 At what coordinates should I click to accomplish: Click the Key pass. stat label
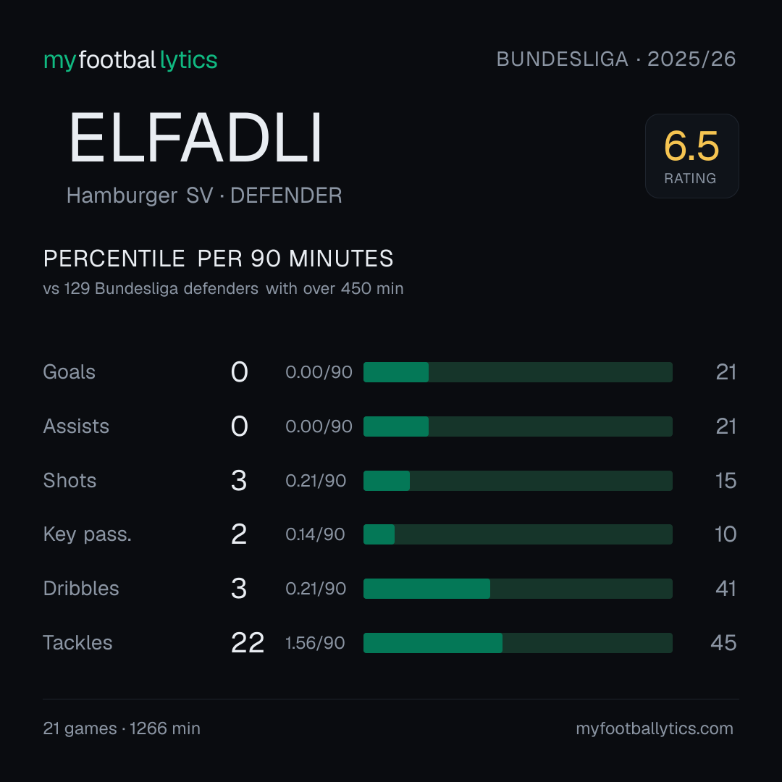[88, 534]
